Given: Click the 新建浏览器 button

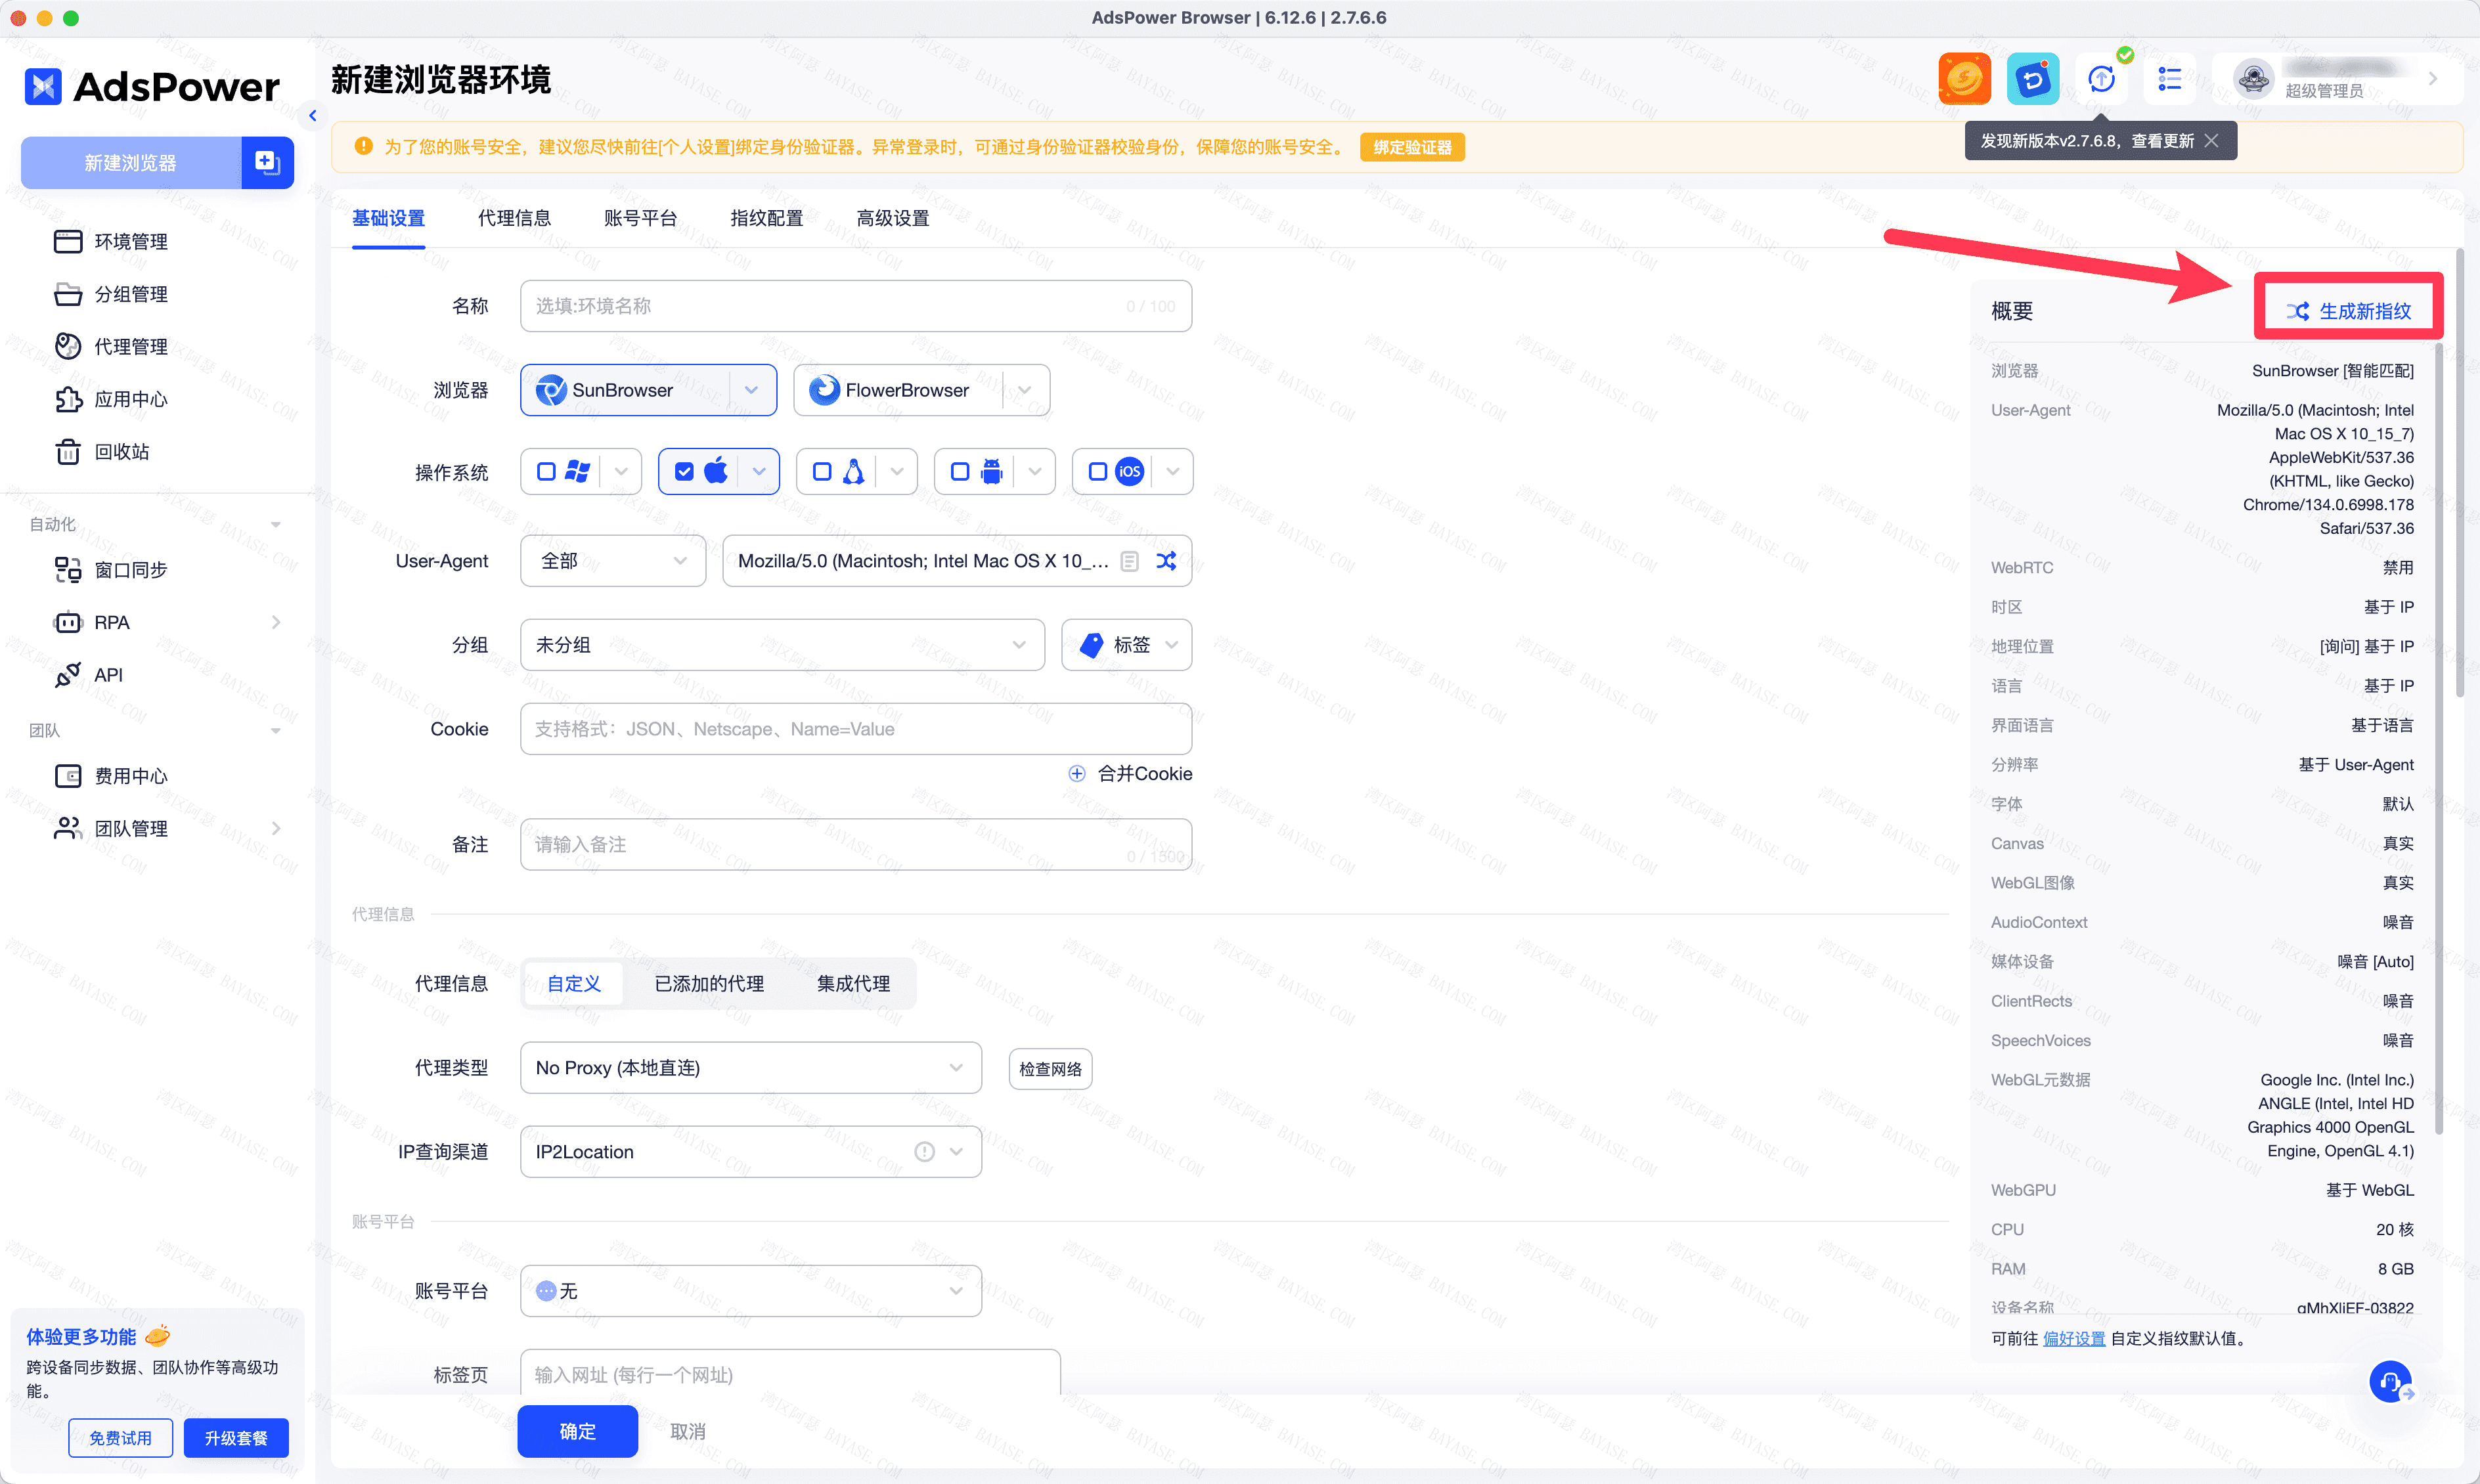Looking at the screenshot, I should tap(131, 162).
